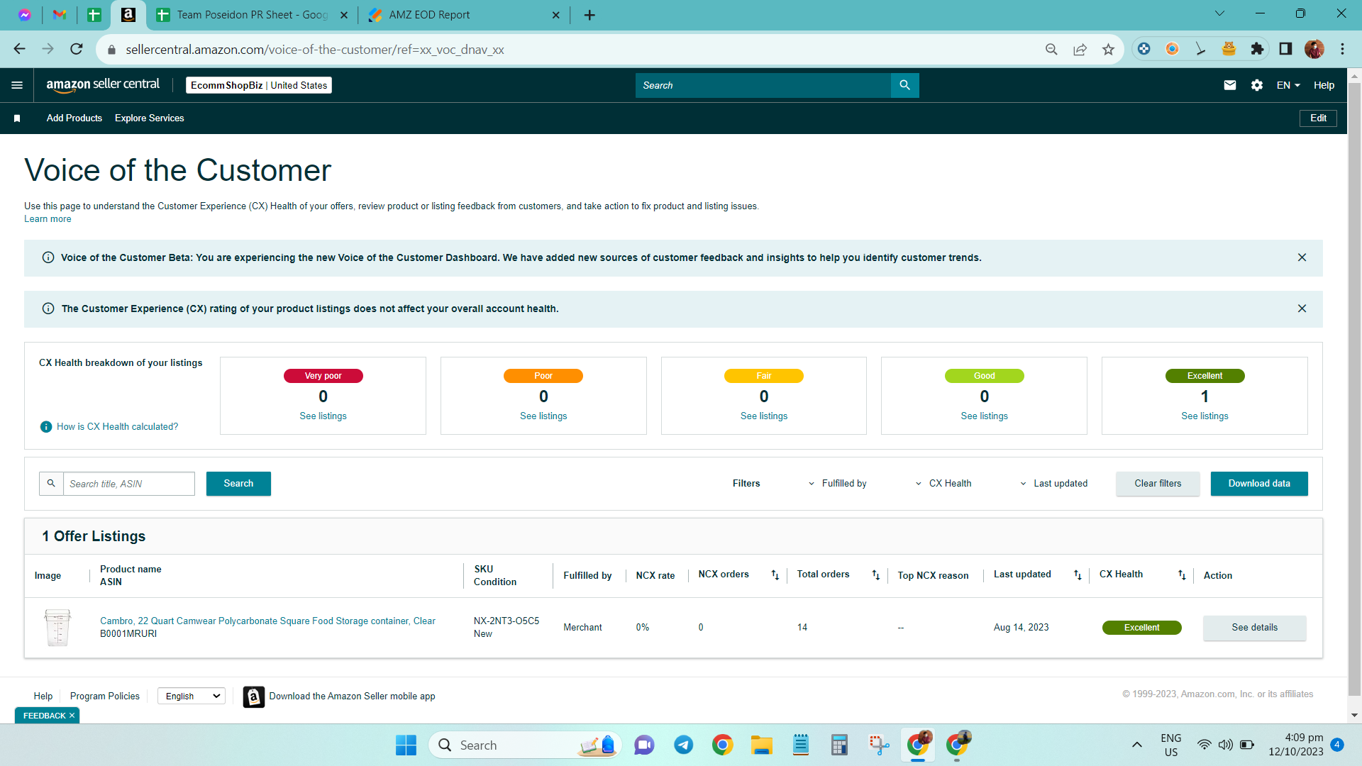The image size is (1362, 766).
Task: Open the English language selector in footer
Action: (192, 696)
